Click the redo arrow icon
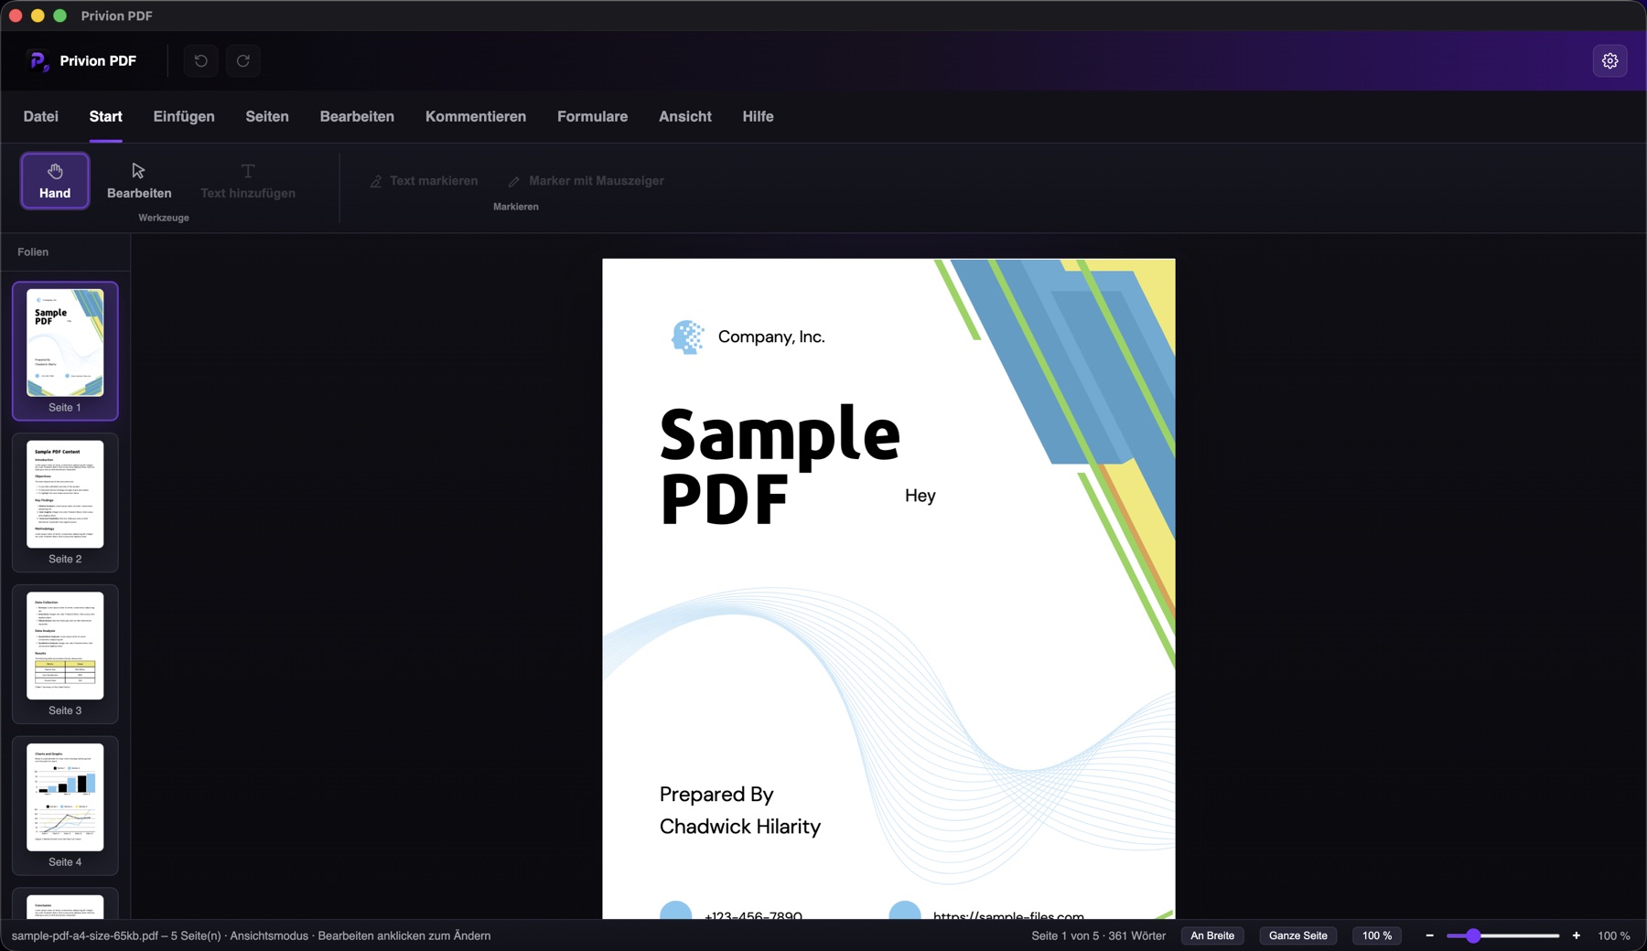Viewport: 1647px width, 951px height. pos(243,61)
